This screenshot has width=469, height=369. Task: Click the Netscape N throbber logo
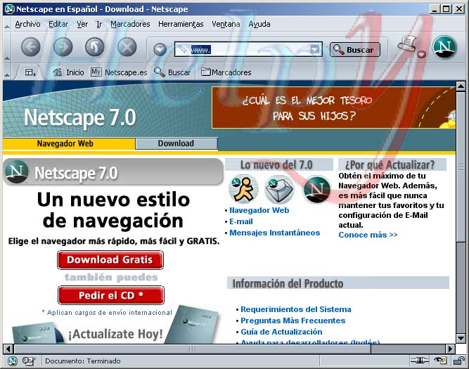coord(445,47)
